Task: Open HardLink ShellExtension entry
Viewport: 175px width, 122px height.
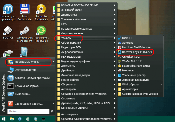Action: [x=140, y=47]
